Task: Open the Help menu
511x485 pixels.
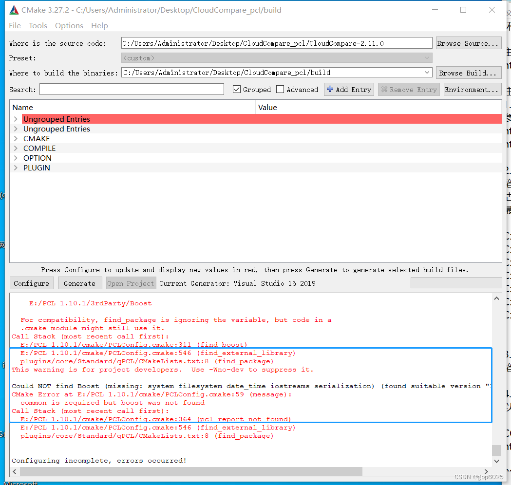Action: 99,25
